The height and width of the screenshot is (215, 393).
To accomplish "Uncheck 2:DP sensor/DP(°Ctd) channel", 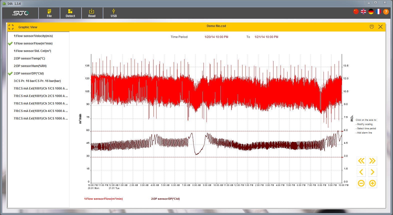I will click(29, 73).
